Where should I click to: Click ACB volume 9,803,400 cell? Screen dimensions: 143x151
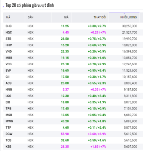(x=131, y=83)
